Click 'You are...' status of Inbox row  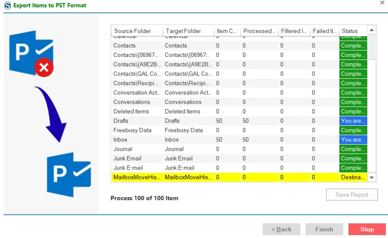coord(353,139)
